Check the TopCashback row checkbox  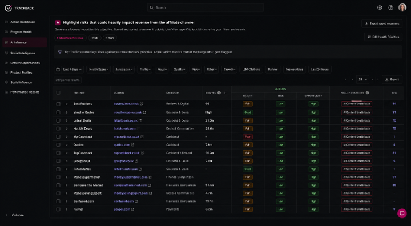pyautogui.click(x=58, y=153)
